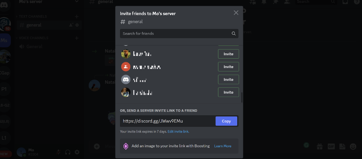Open the GIF picker
Image resolution: width=362 pixels, height=159 pixels.
331,146
